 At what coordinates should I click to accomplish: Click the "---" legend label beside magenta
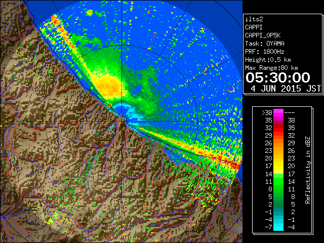pos(290,113)
